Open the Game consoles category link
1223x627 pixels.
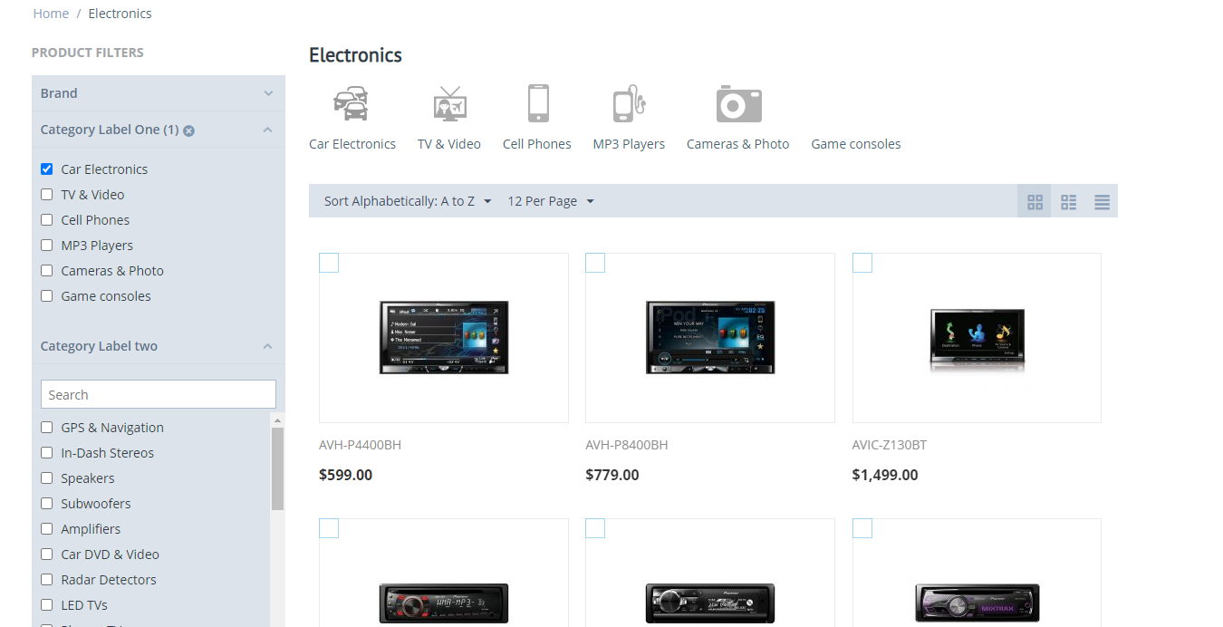[856, 144]
